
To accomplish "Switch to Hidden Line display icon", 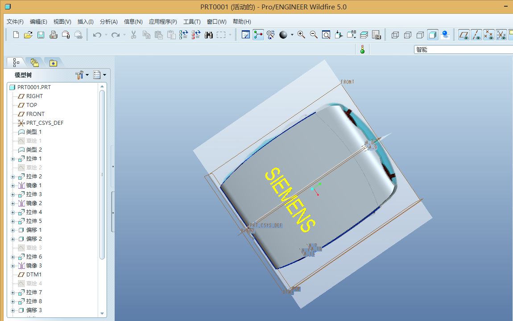I will [x=408, y=35].
